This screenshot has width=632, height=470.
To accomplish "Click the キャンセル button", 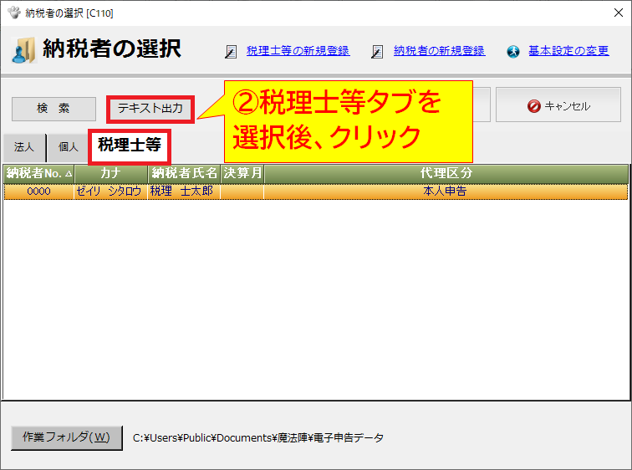I will point(558,105).
